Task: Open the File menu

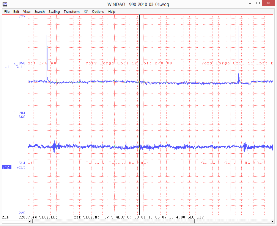Action: point(6,12)
